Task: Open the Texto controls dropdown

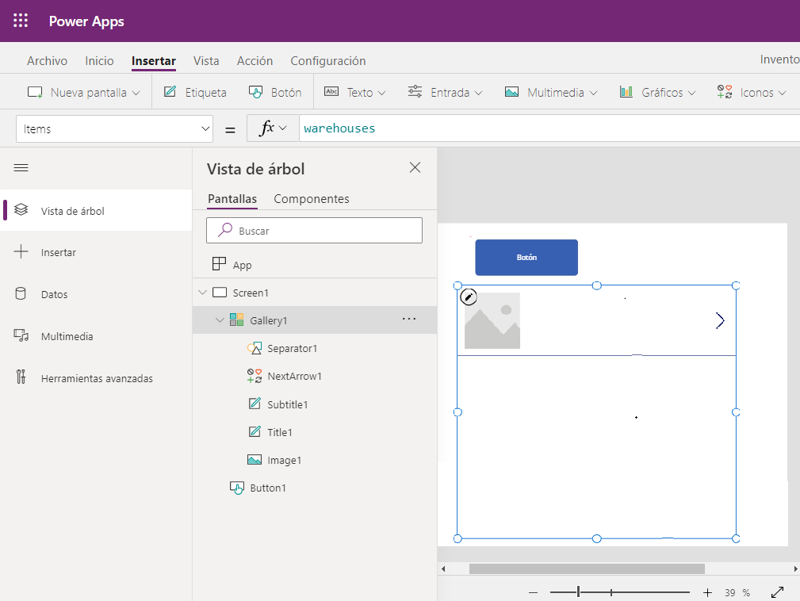Action: click(x=355, y=92)
